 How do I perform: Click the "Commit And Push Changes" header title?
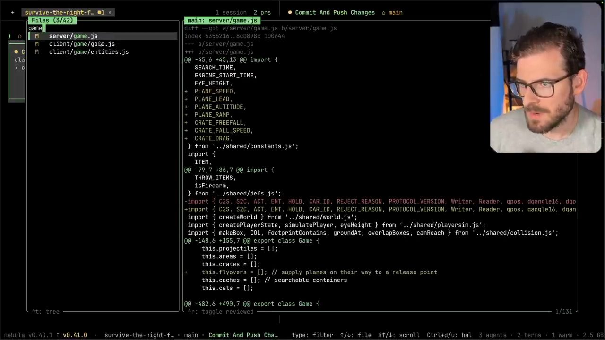tap(335, 13)
